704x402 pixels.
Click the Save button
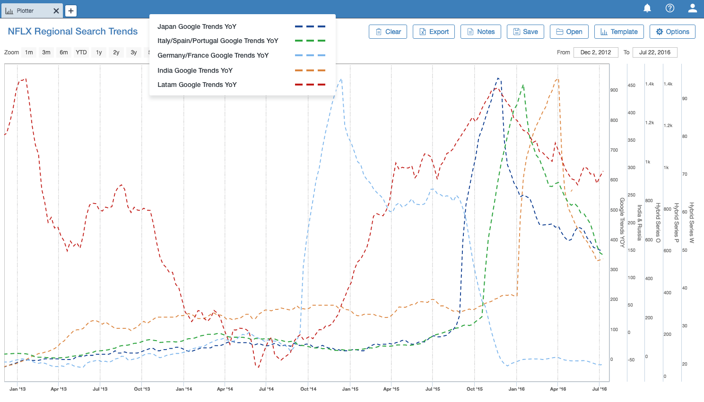525,32
